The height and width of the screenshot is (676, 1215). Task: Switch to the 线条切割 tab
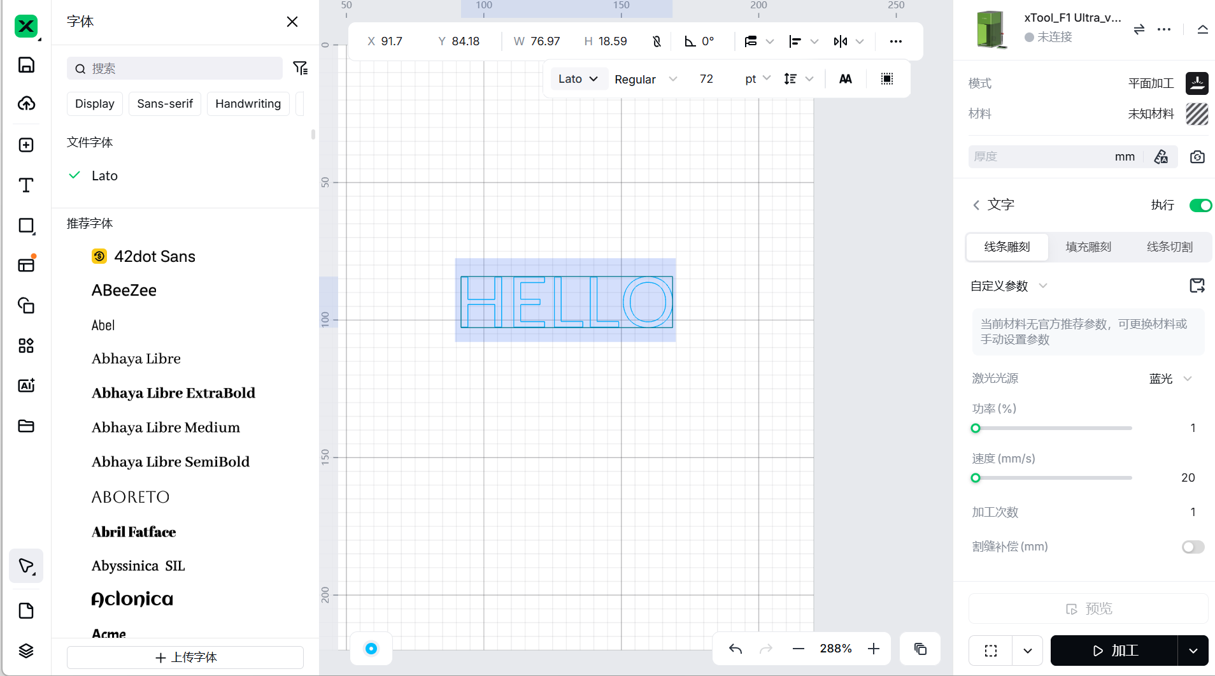point(1169,247)
